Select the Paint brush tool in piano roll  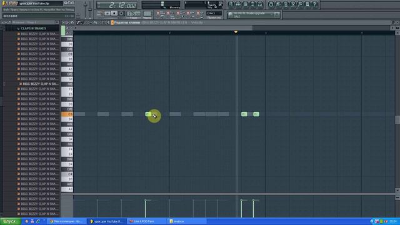[82, 22]
